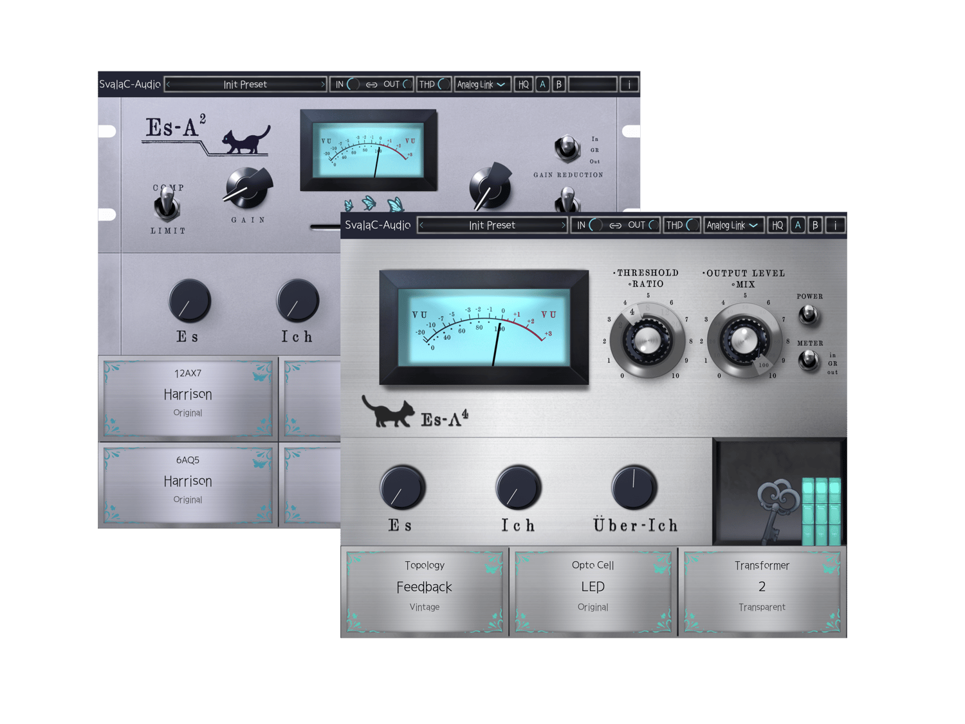Flip the In/GR/Out meter switch in Es-A²
The width and height of the screenshot is (965, 724).
pyautogui.click(x=567, y=148)
